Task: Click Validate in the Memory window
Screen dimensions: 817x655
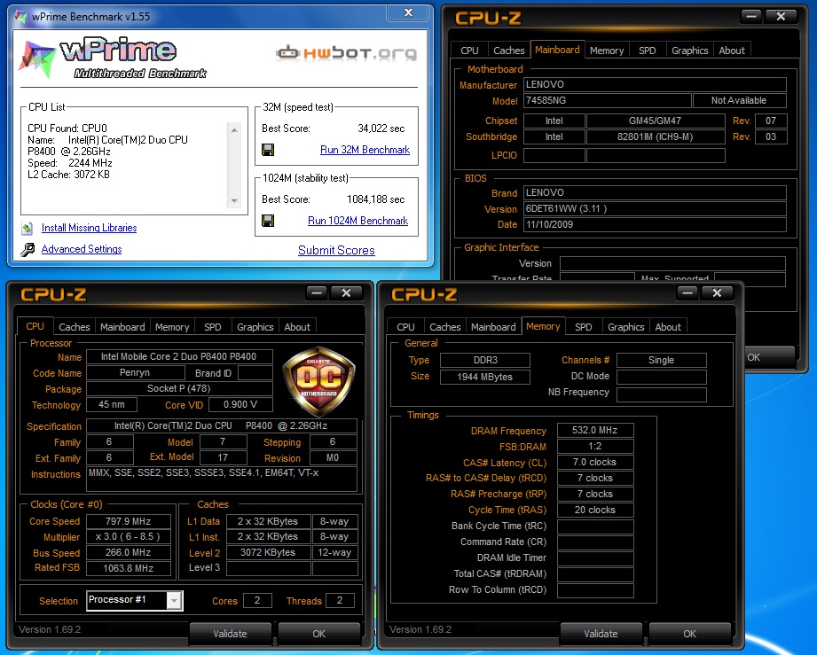Action: [x=601, y=634]
